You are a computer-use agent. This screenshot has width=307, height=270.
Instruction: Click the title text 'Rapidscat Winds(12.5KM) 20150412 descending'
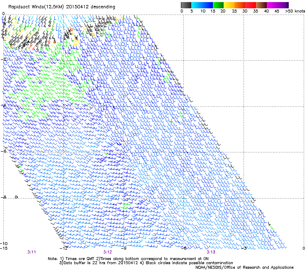tap(62, 7)
